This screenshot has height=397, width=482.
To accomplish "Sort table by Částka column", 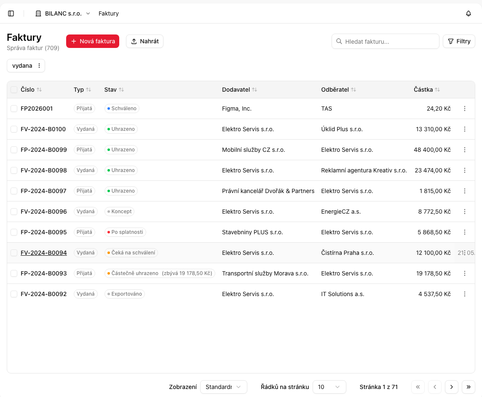I will (427, 90).
